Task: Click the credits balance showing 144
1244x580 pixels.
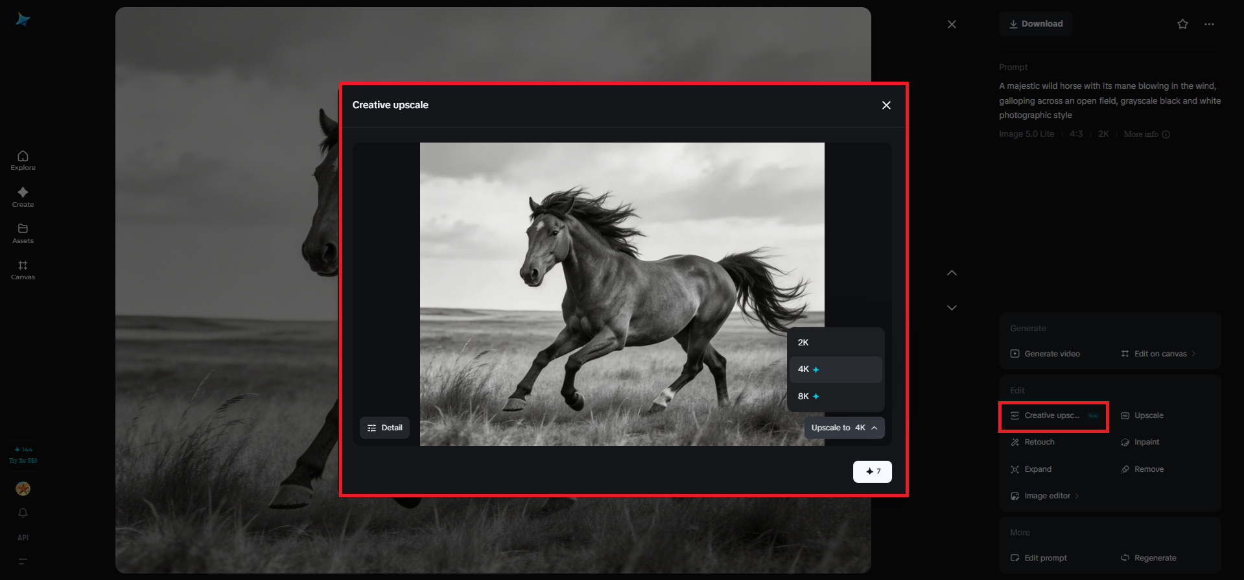Action: click(x=23, y=449)
